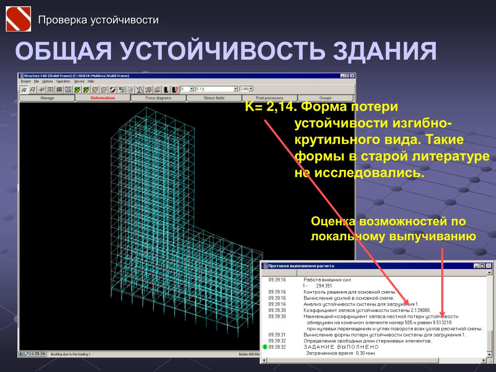Click the greyed-out toolbar icon after legend

[x=130, y=90]
